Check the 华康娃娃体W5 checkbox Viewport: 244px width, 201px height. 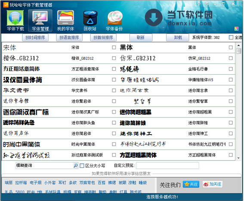(231, 80)
